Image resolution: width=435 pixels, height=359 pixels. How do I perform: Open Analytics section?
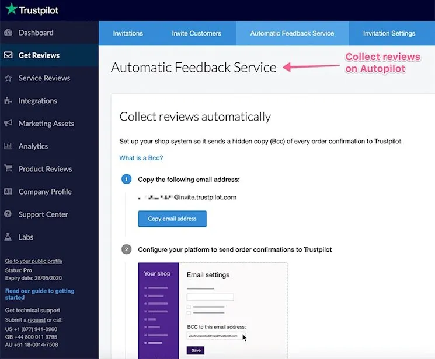pos(49,146)
